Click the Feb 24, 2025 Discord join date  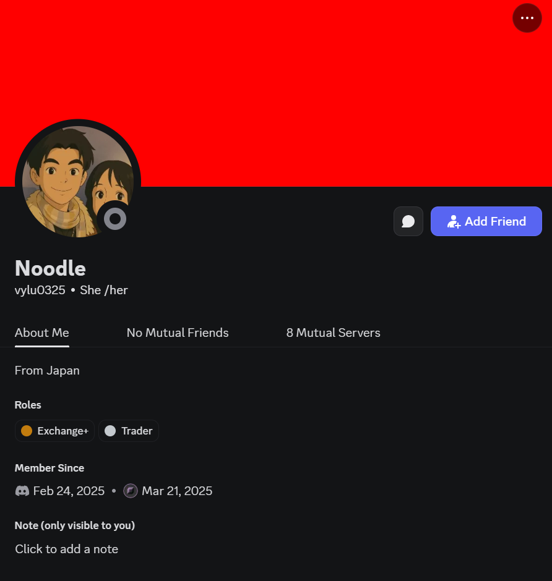pyautogui.click(x=69, y=491)
